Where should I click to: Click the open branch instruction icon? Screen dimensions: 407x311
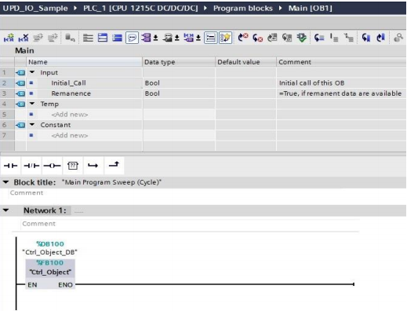point(93,166)
